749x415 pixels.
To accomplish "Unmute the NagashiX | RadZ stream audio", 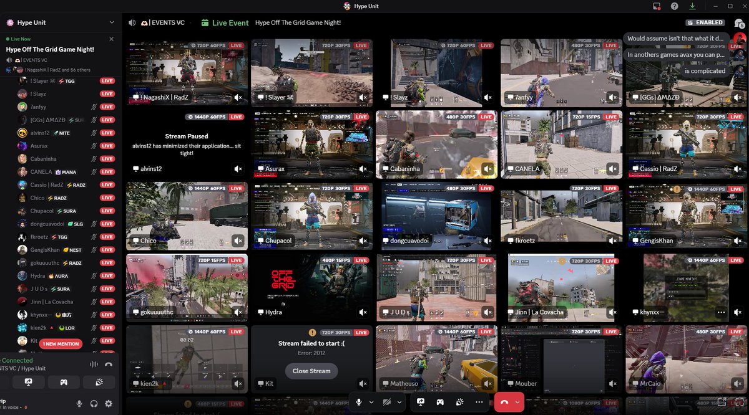I will [238, 98].
